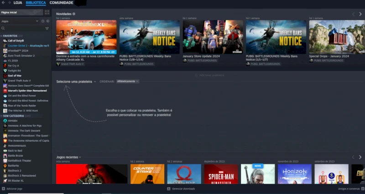This screenshot has height=194, width=365.
Task: Click the F1 2019 game icon
Action: pos(5,61)
